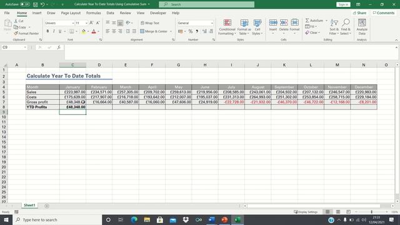Select the Sheet1 tab
The height and width of the screenshot is (225, 400).
click(29, 206)
